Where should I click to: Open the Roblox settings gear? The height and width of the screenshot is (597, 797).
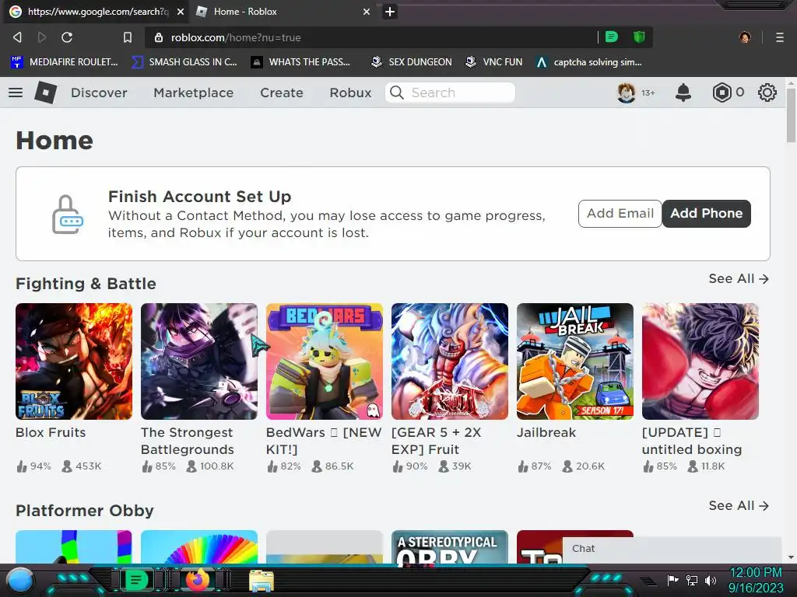point(767,93)
